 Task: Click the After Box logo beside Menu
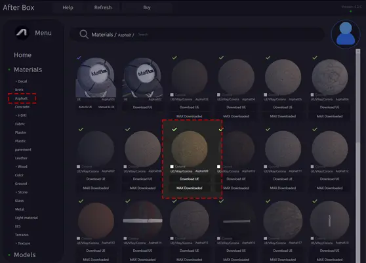22,33
